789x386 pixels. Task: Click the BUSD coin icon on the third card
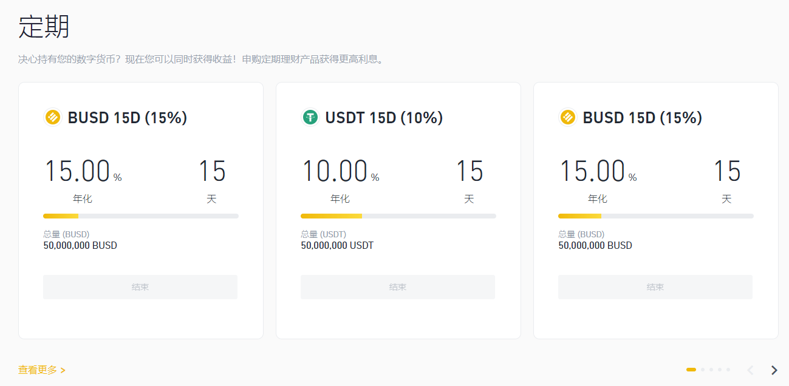point(568,117)
